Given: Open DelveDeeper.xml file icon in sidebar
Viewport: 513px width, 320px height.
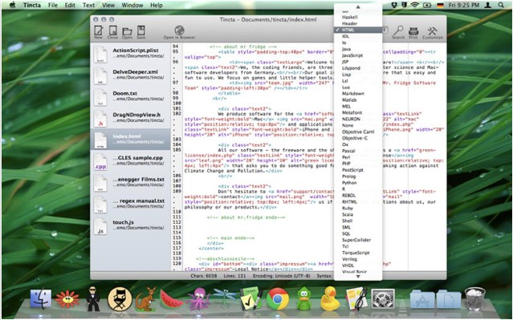Looking at the screenshot, I should 100,75.
